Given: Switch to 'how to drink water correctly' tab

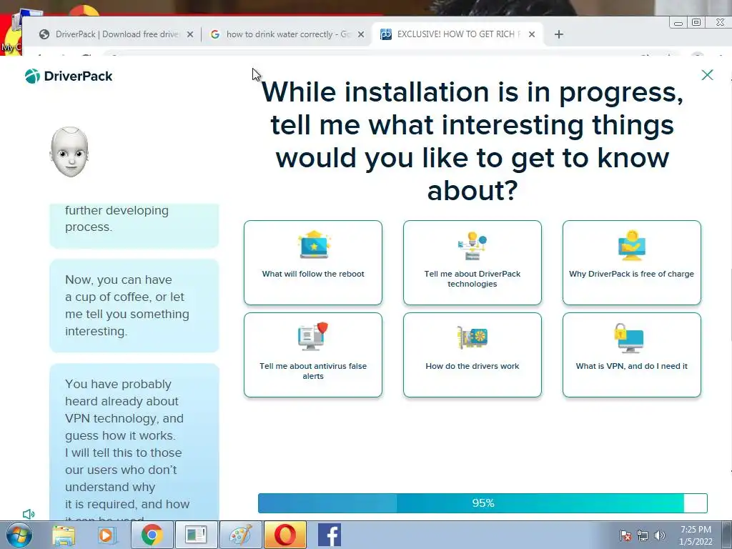Looking at the screenshot, I should 286,34.
